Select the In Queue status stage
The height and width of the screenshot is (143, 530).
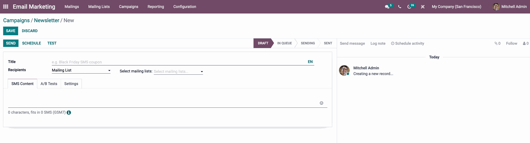click(284, 43)
